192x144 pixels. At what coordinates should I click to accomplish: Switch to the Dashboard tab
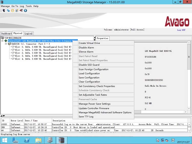click(6, 34)
